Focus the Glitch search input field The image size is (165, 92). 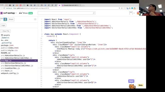pyautogui.click(x=67, y=13)
